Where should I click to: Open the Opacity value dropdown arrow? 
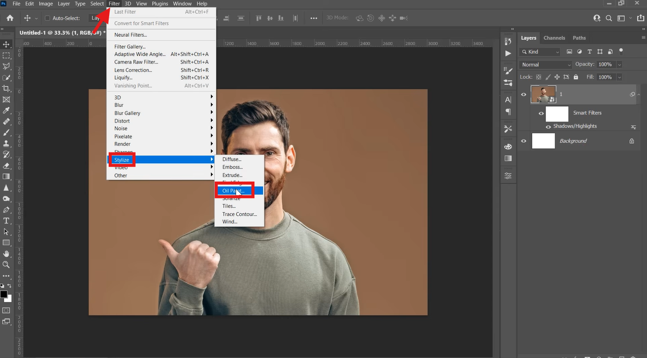click(619, 65)
